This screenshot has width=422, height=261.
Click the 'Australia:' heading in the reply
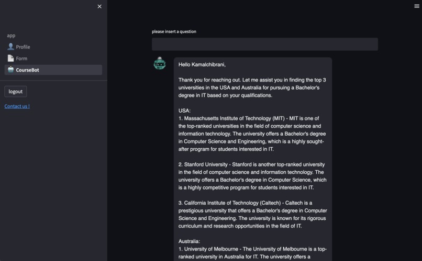tap(189, 241)
